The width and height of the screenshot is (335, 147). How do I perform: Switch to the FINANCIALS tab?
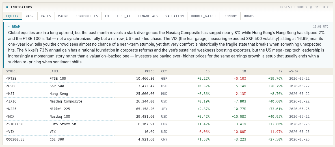pyautogui.click(x=148, y=16)
